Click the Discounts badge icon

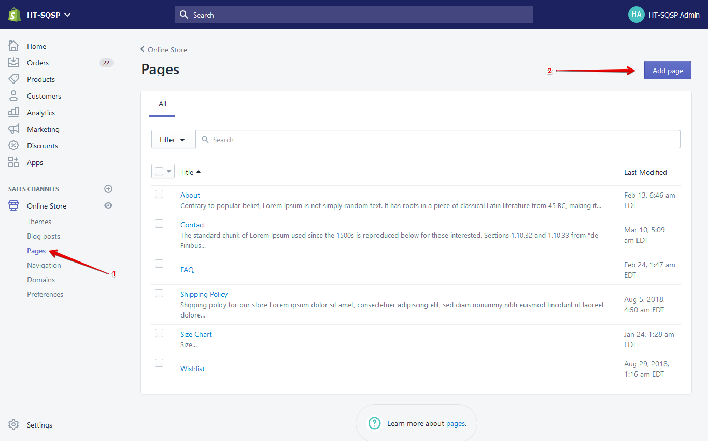pos(13,146)
